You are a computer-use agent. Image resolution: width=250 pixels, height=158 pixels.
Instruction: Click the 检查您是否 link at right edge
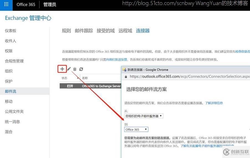243,51
